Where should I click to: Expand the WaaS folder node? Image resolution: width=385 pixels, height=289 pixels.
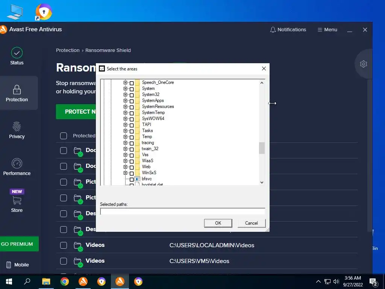pyautogui.click(x=126, y=161)
